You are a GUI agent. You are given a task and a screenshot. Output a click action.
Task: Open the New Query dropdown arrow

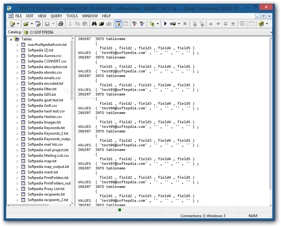tap(18, 24)
